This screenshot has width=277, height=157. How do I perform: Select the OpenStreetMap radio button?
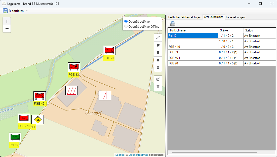126,21
